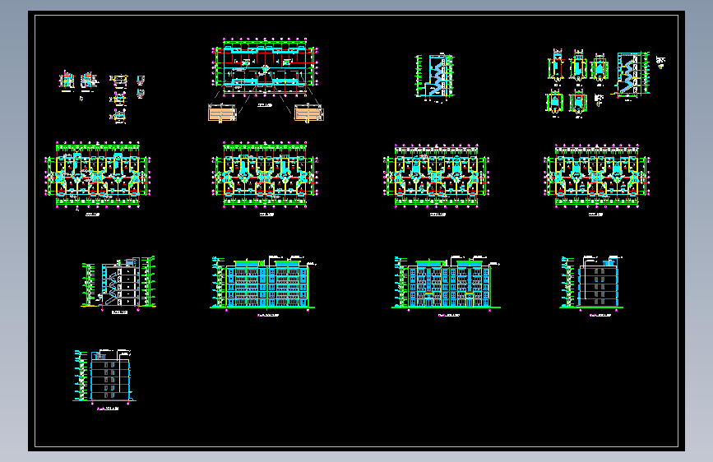Select the elevation with ground-floor entrance doors

(447, 283)
